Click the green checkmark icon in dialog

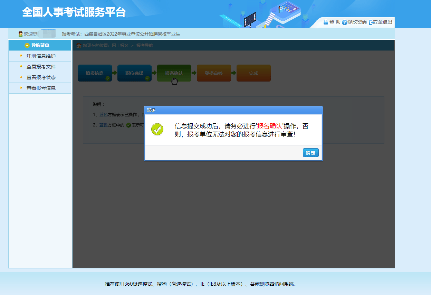157,129
